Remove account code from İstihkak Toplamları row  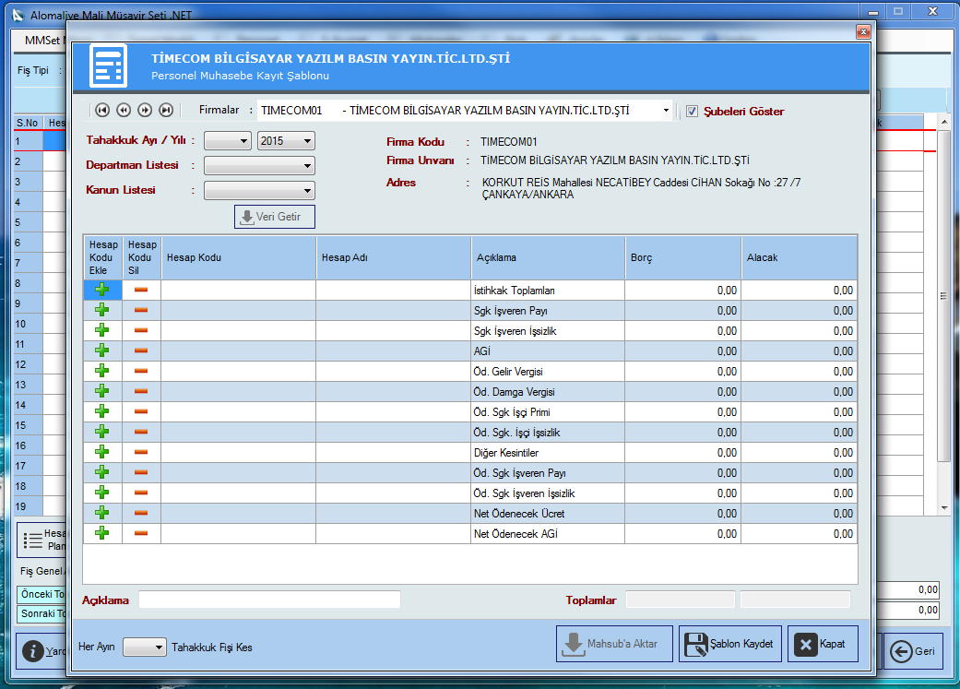(141, 290)
